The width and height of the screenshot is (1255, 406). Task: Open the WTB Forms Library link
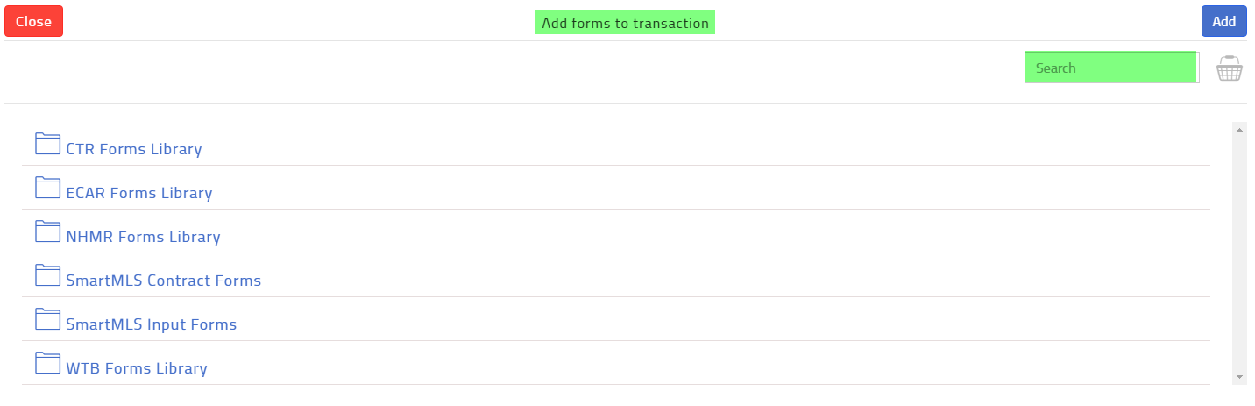pos(137,368)
